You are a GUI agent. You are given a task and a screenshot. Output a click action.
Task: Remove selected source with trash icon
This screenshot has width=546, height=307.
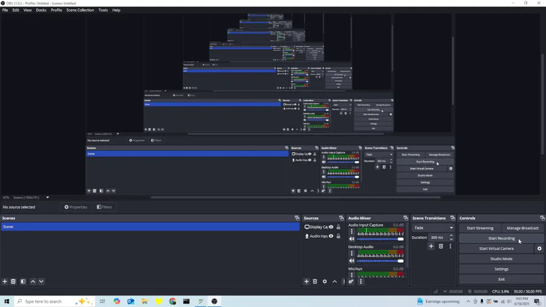[x=315, y=282]
